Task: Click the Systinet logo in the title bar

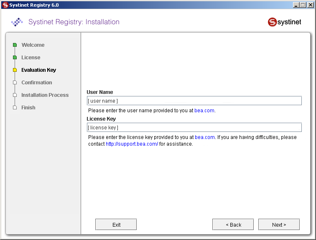Action: coord(5,5)
